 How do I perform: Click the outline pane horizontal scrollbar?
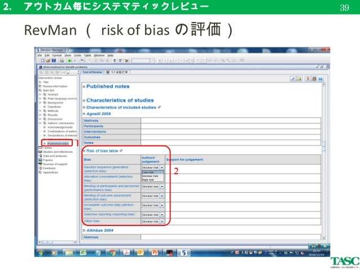[x=58, y=242]
